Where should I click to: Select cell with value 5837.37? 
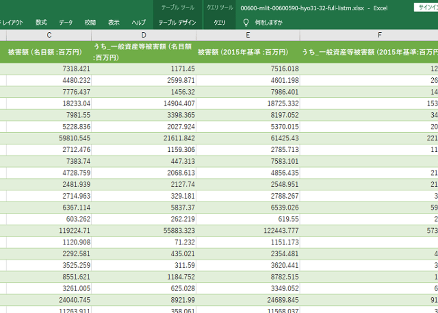(144, 208)
